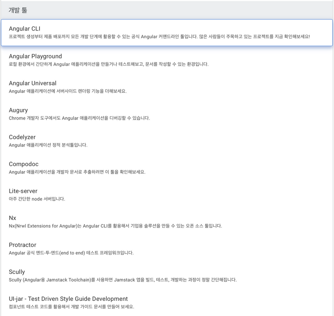This screenshot has height=316, width=334.
Task: Click text 'Angular 애플리케이션 정적 분석툴입니다.'
Action: (48, 145)
